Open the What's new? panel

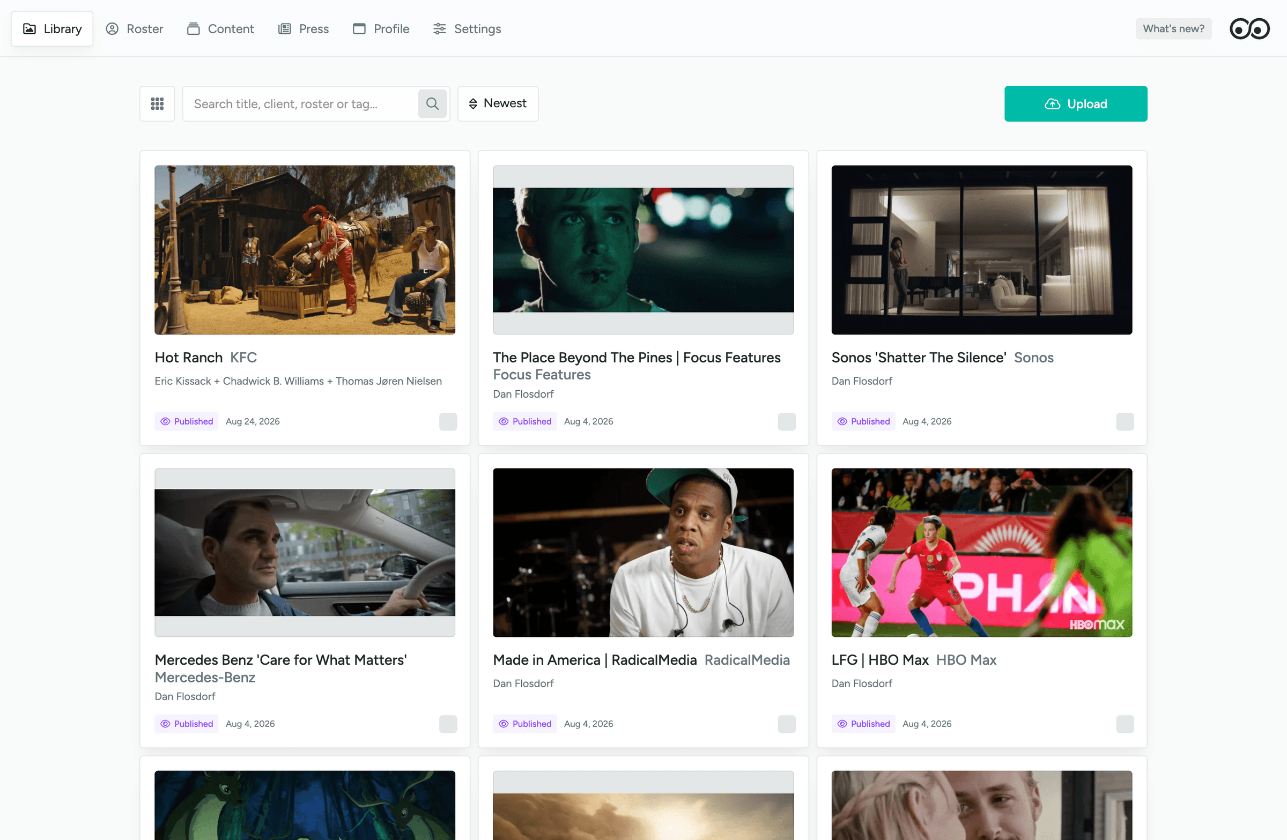pos(1173,28)
